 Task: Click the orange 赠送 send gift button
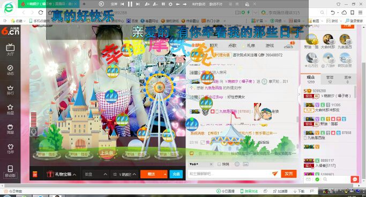152,174
